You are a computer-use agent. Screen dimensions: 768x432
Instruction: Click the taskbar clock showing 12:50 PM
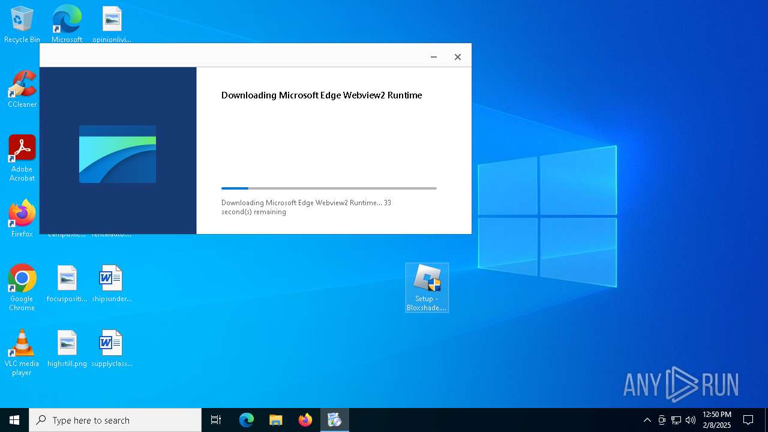[717, 420]
